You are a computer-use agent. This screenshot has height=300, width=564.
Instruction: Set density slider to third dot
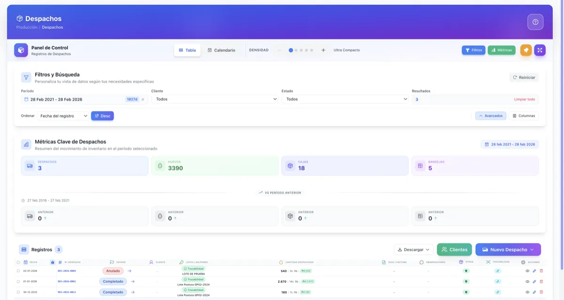[301, 50]
